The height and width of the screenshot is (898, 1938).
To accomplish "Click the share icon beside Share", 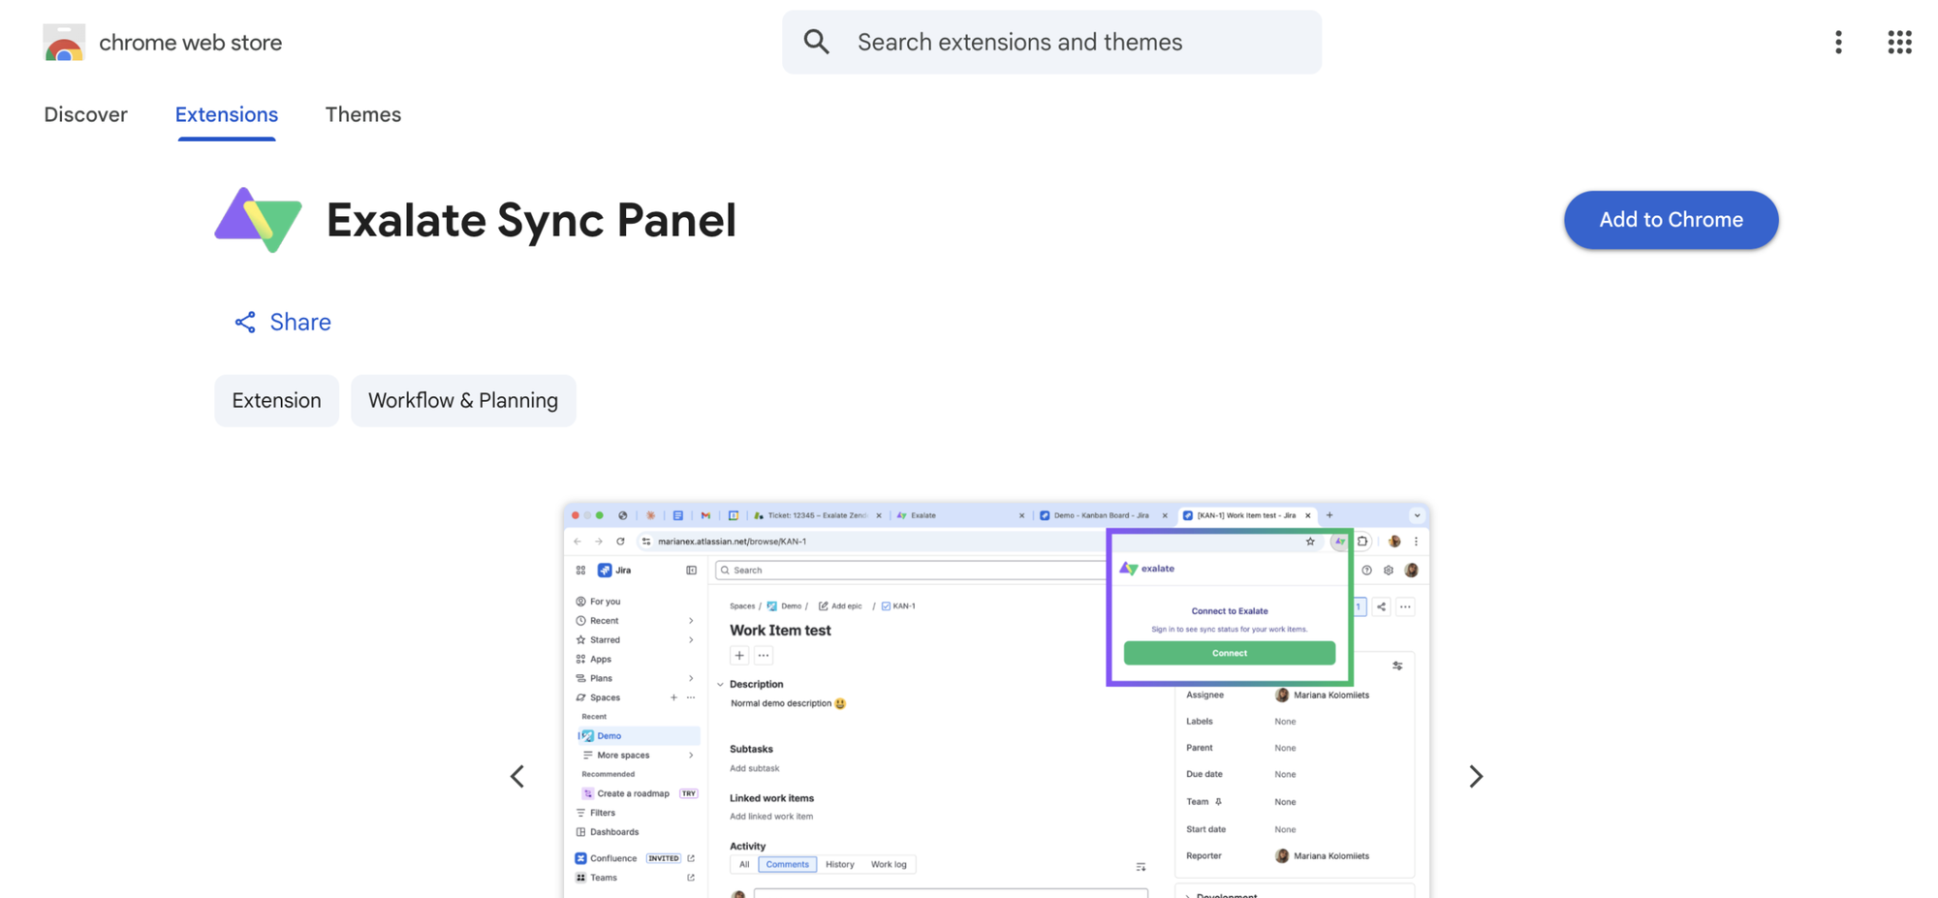I will point(245,323).
